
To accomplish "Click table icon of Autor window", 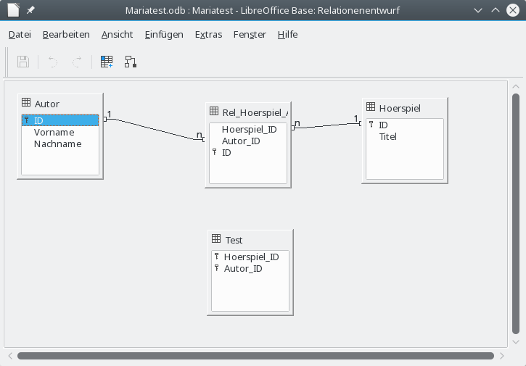I will pos(26,102).
